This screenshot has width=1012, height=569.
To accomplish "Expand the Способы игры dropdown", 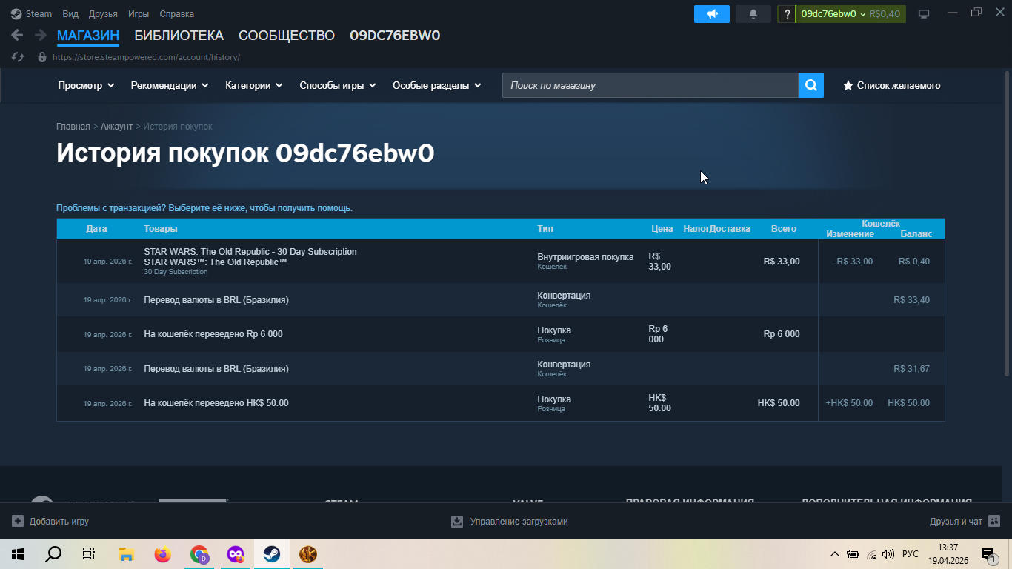I will [x=337, y=85].
